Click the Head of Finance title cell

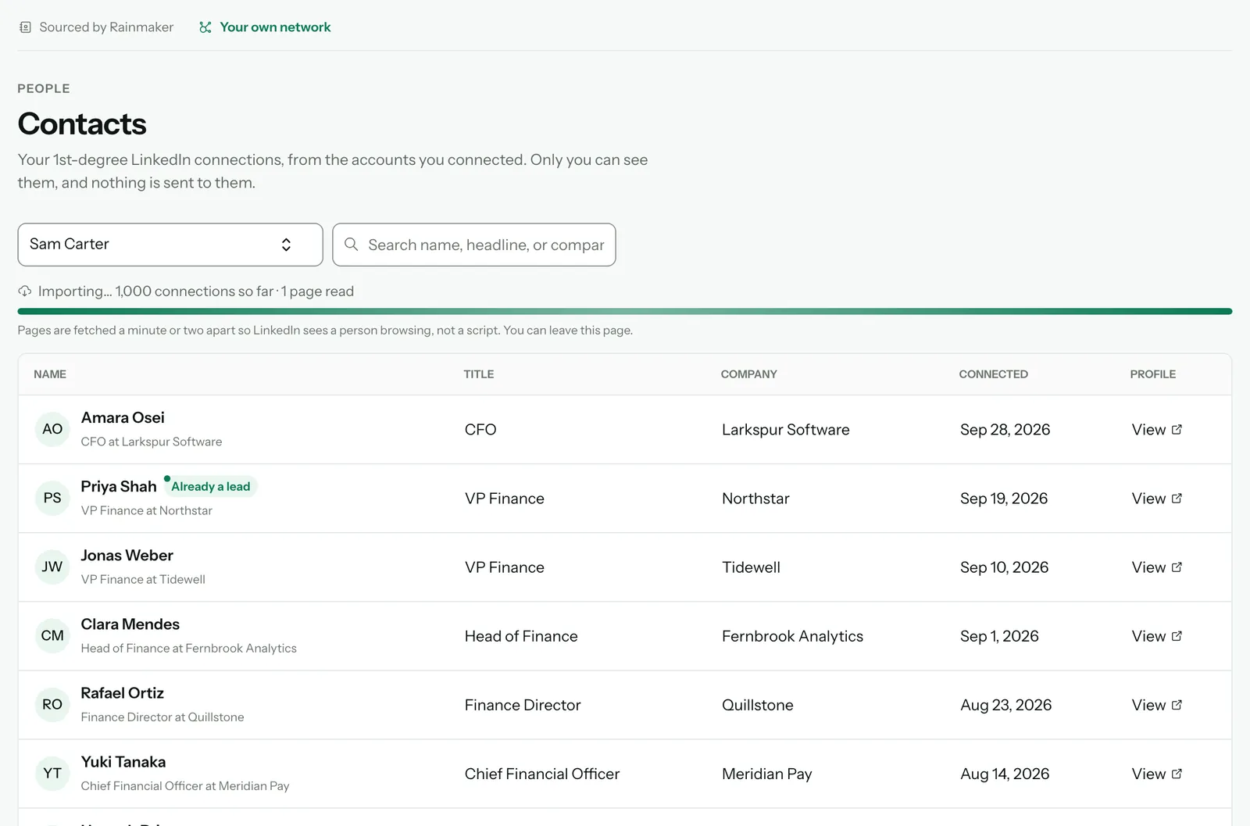[521, 636]
